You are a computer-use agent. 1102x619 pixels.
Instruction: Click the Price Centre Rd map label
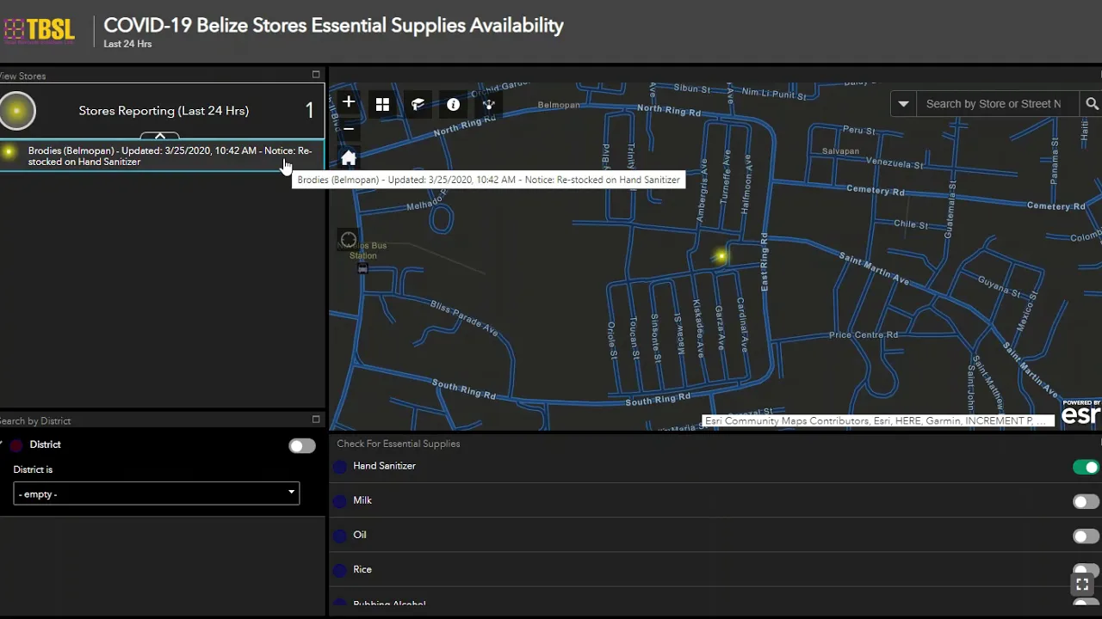pos(864,334)
